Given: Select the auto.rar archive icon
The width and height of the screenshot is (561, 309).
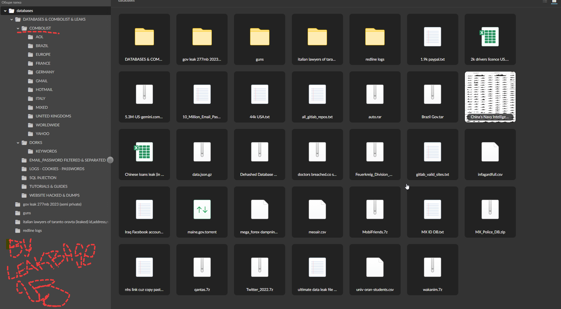Looking at the screenshot, I should coord(375,94).
